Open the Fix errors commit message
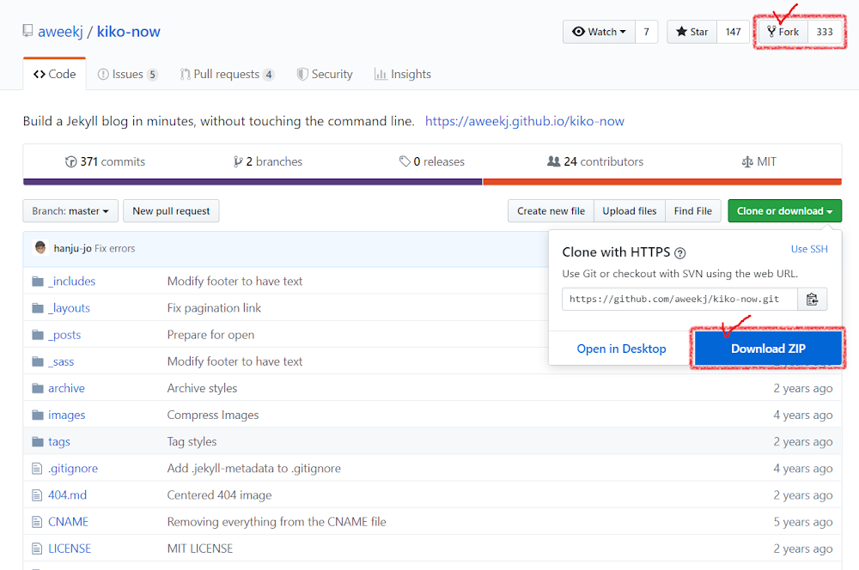 [114, 249]
